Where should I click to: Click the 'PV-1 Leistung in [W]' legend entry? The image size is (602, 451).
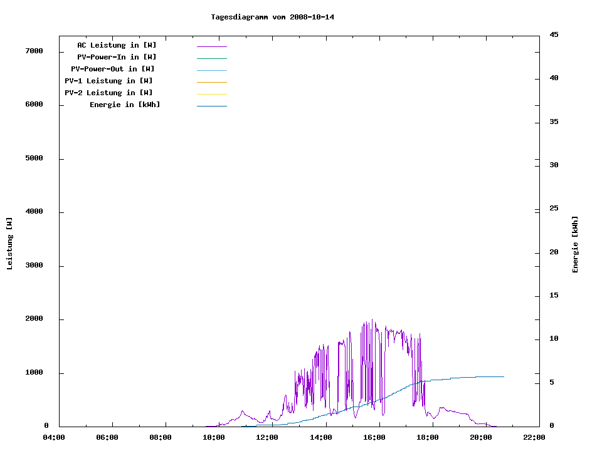(108, 81)
